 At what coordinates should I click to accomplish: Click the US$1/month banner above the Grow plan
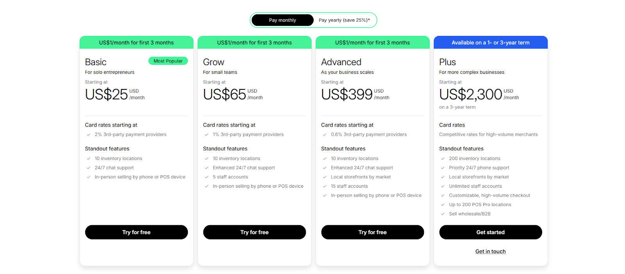(x=254, y=43)
